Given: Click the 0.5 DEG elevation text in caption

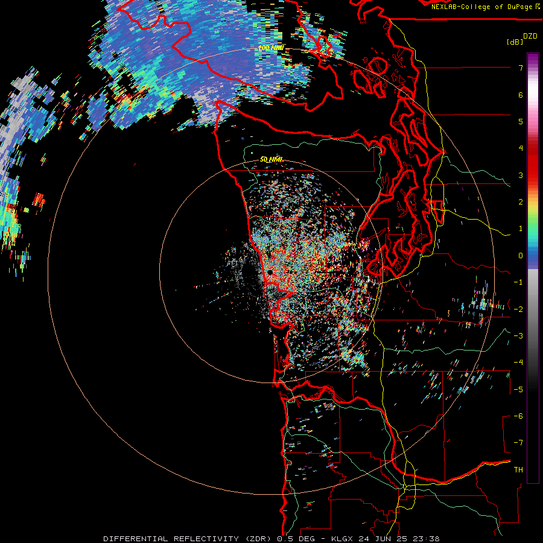Looking at the screenshot, I should click(298, 539).
